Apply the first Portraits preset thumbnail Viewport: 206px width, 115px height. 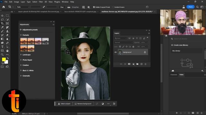click(23, 41)
